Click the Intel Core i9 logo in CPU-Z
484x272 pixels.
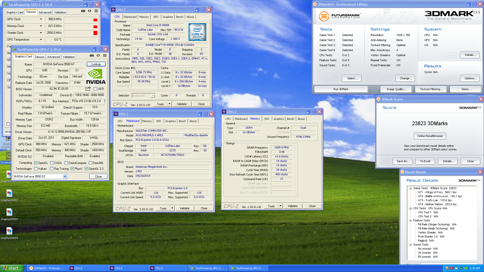pyautogui.click(x=197, y=32)
